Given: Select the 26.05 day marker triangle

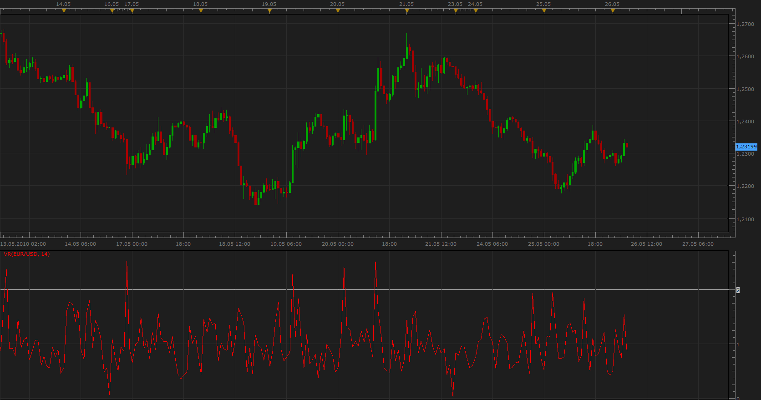Looking at the screenshot, I should tap(613, 11).
